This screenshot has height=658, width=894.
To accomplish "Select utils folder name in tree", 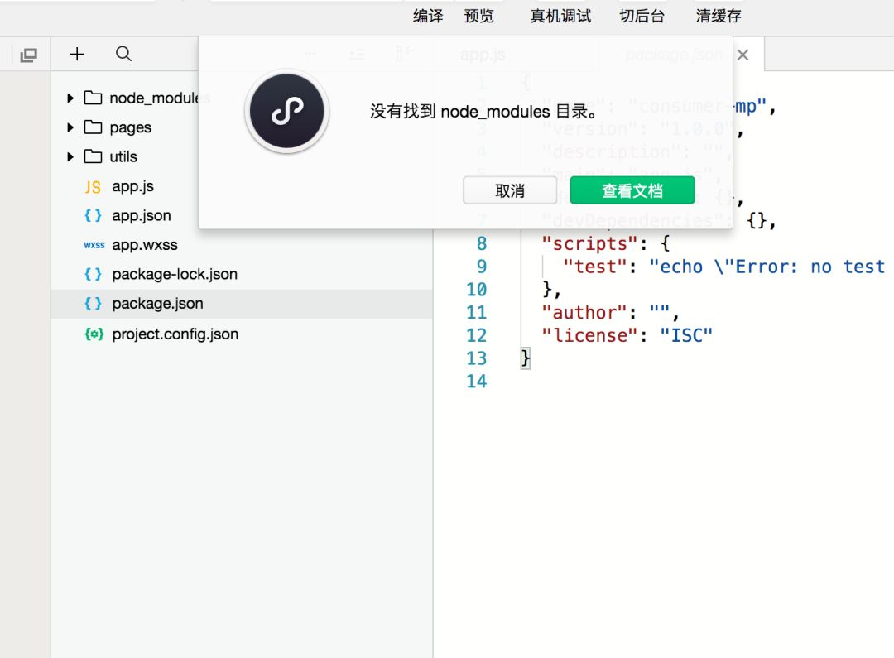I will (123, 156).
